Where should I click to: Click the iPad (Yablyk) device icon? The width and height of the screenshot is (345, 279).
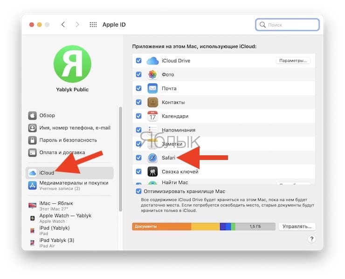(x=32, y=231)
